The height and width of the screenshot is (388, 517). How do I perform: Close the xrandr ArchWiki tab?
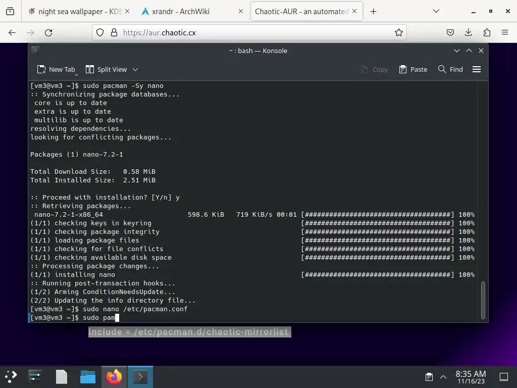(241, 12)
